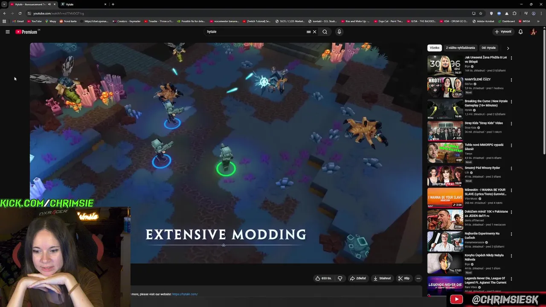The height and width of the screenshot is (307, 546).
Task: Visit the hytale.com website link
Action: point(185,294)
